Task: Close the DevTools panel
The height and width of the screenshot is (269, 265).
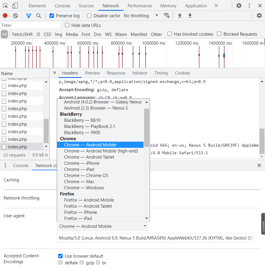Action: tap(260, 6)
